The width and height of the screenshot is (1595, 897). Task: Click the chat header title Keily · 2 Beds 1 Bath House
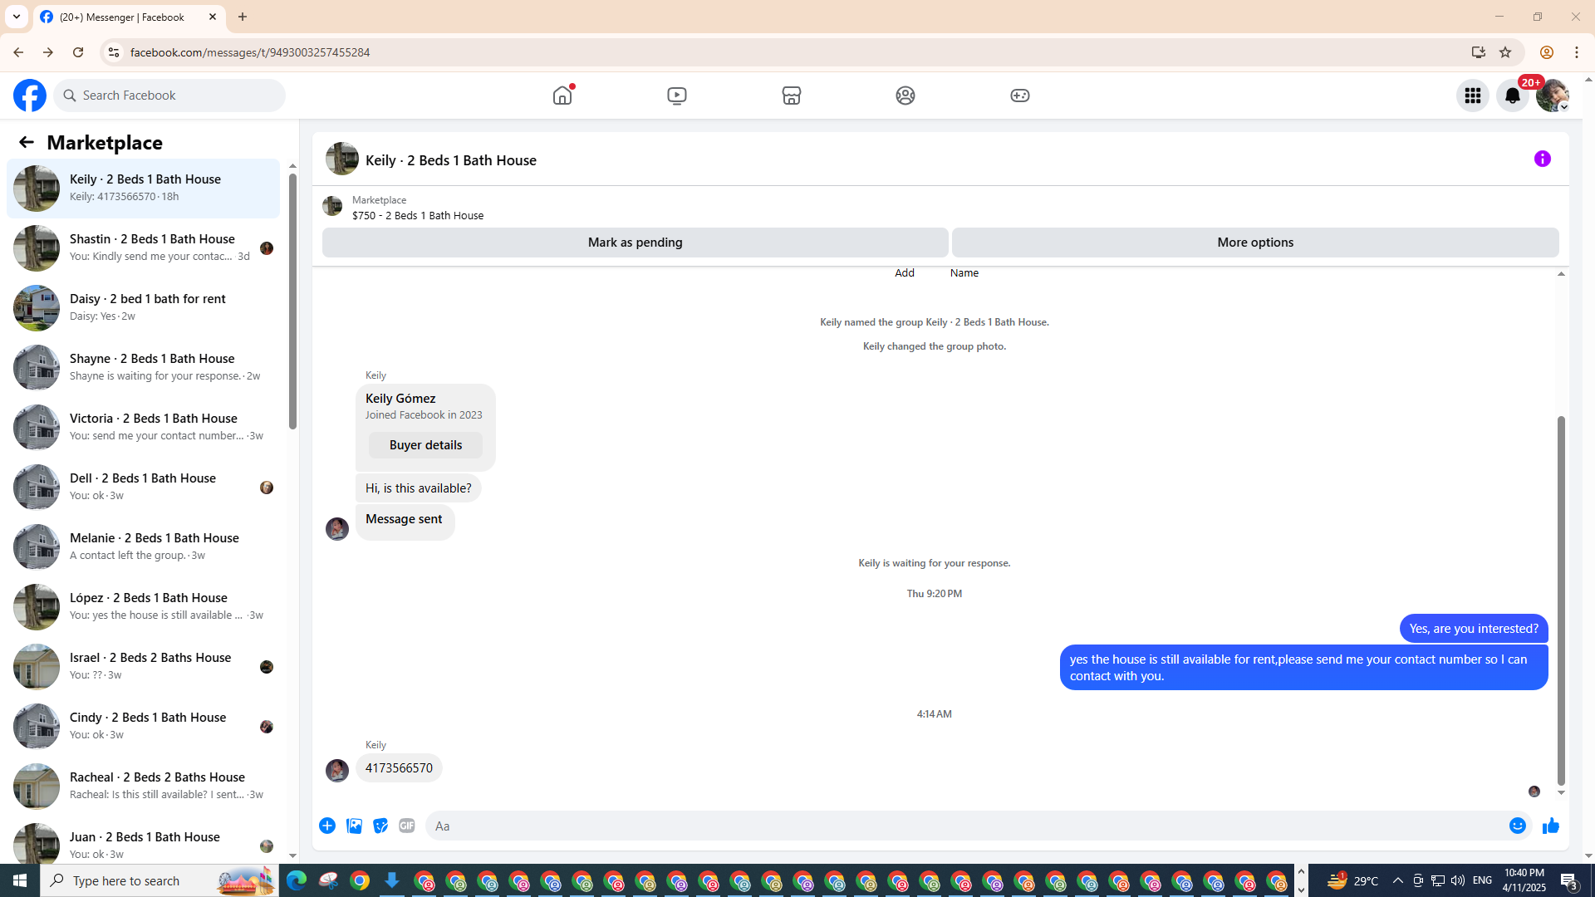point(451,160)
